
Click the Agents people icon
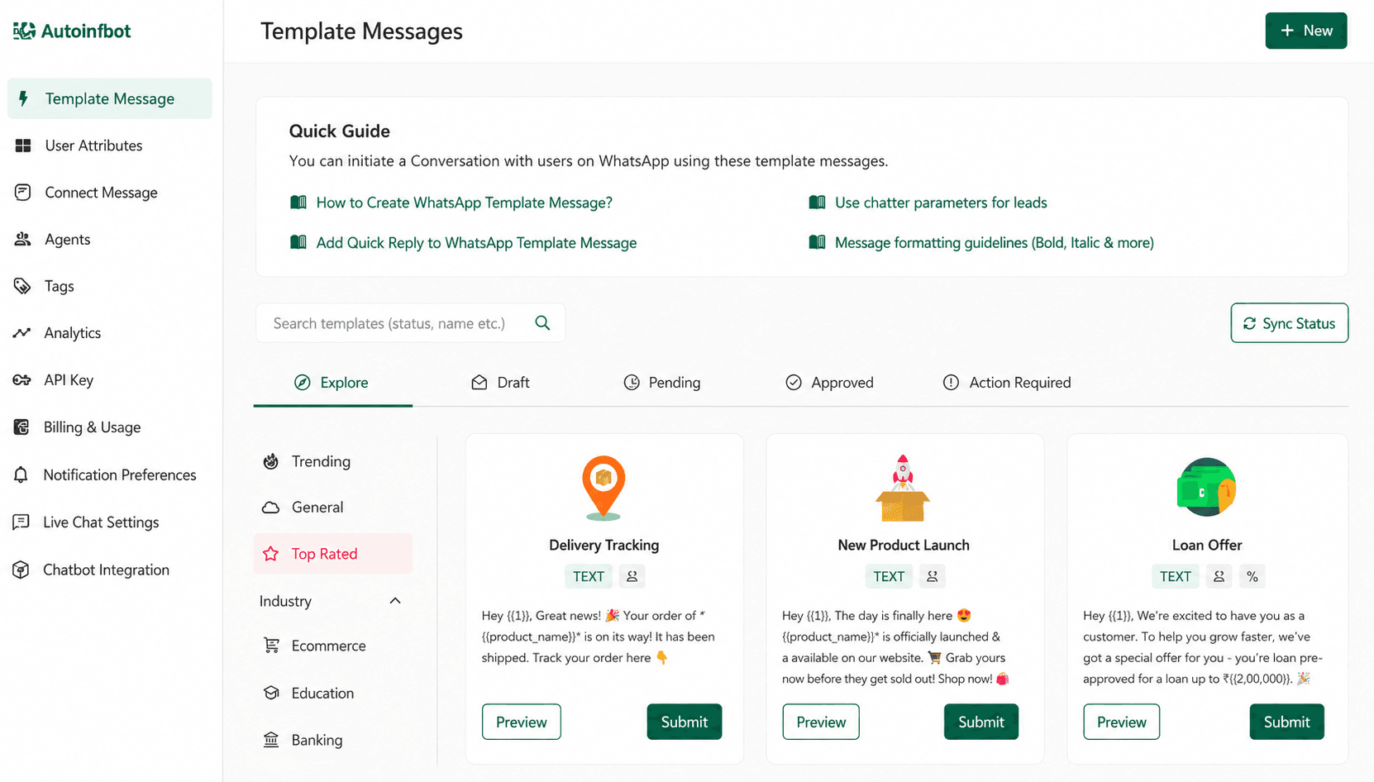[23, 240]
